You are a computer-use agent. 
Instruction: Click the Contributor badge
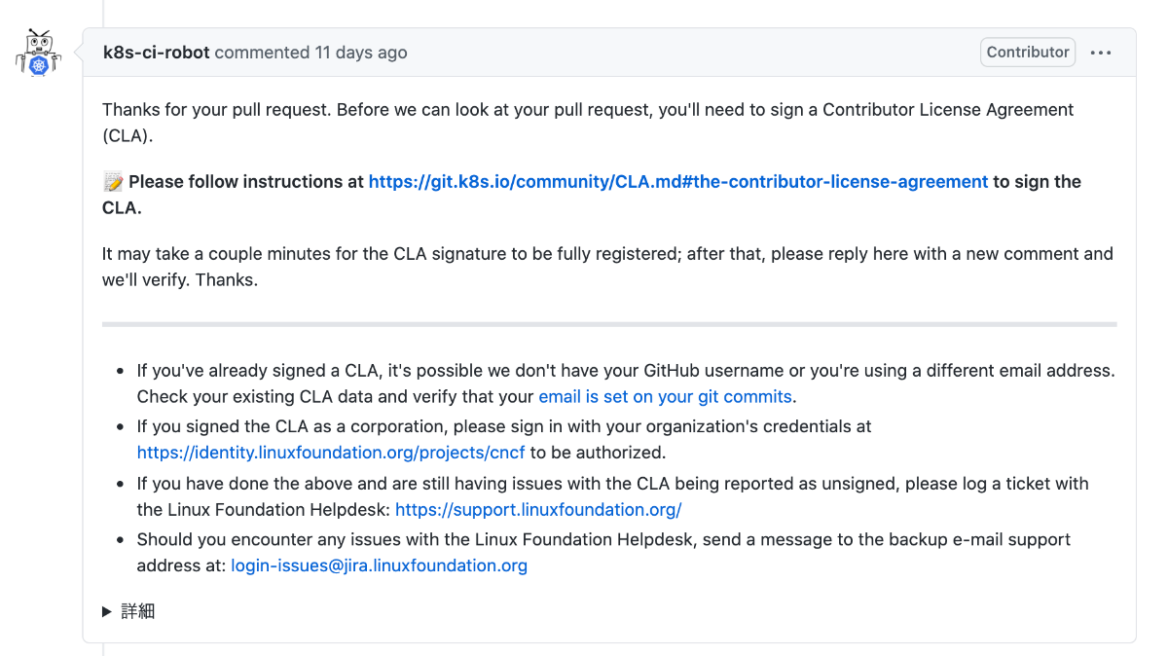1027,53
